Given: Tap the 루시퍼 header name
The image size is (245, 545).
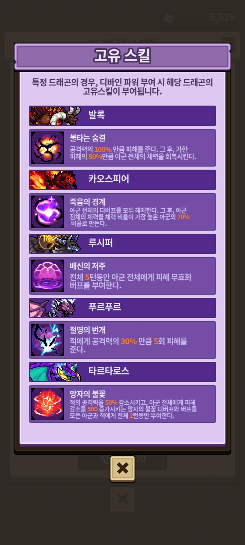Looking at the screenshot, I should point(101,243).
